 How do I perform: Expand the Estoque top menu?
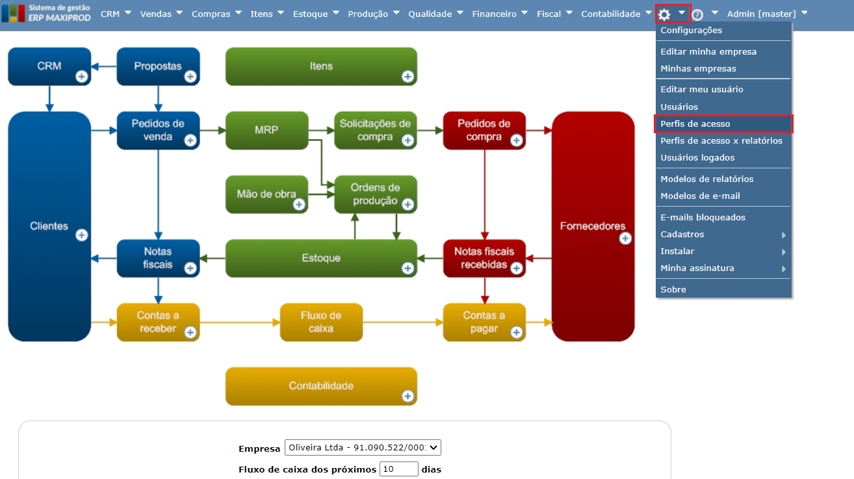point(317,14)
